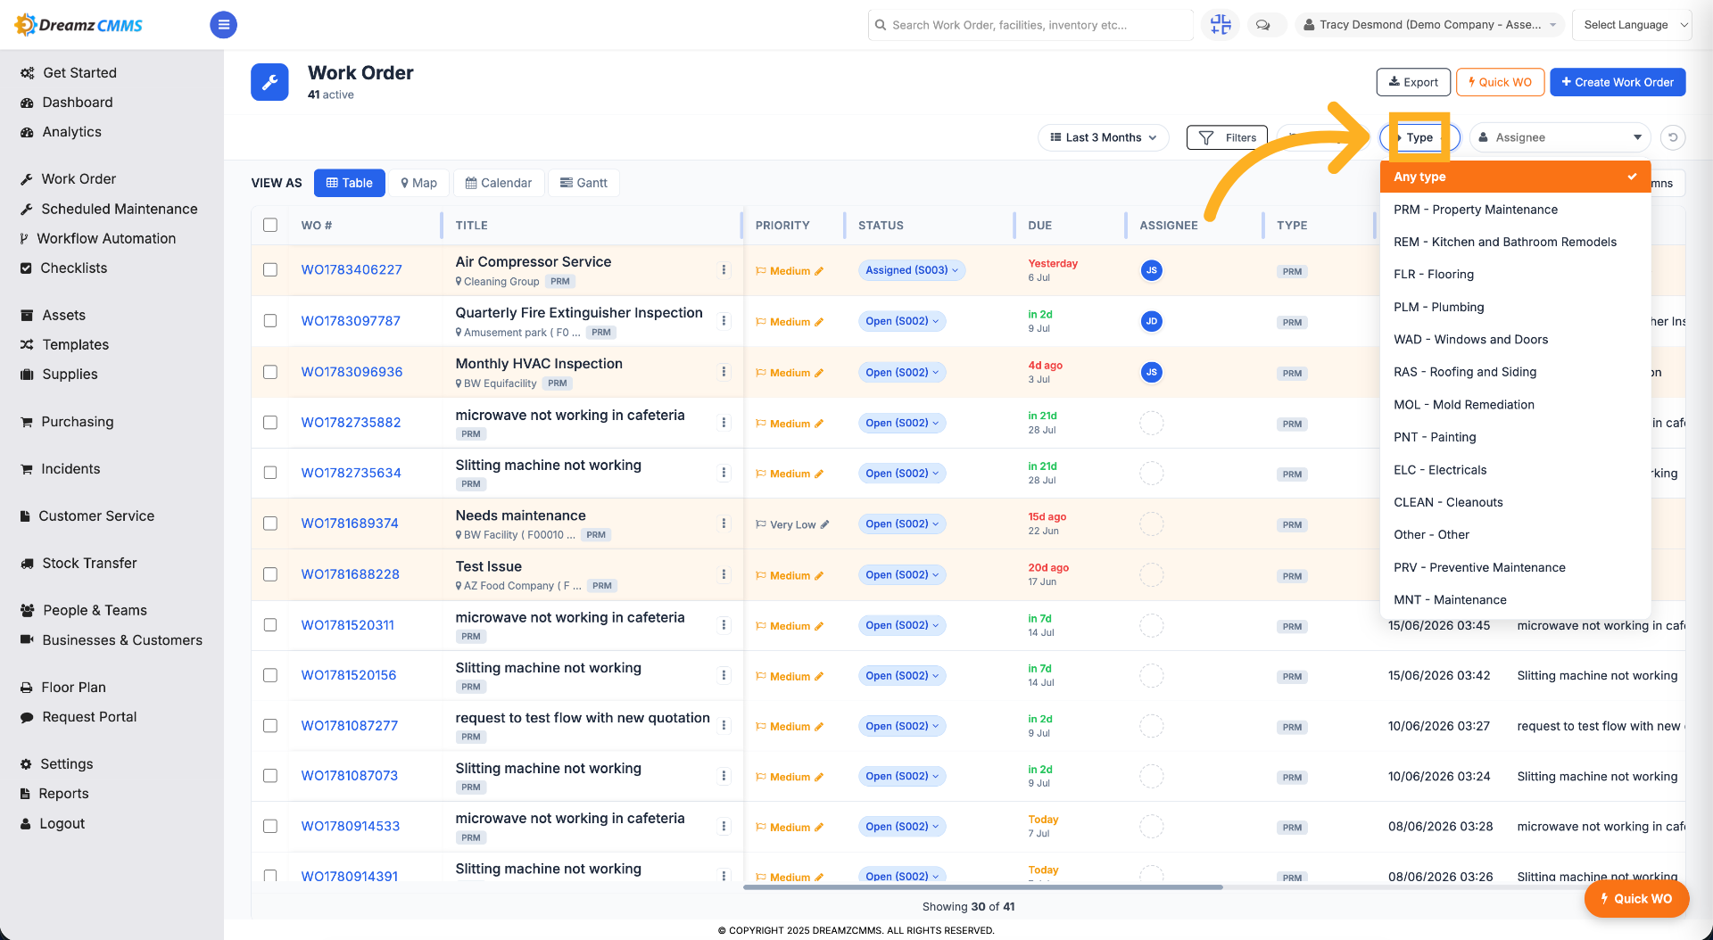Open Floor Plan in the sidebar
The width and height of the screenshot is (1713, 940).
point(73,687)
